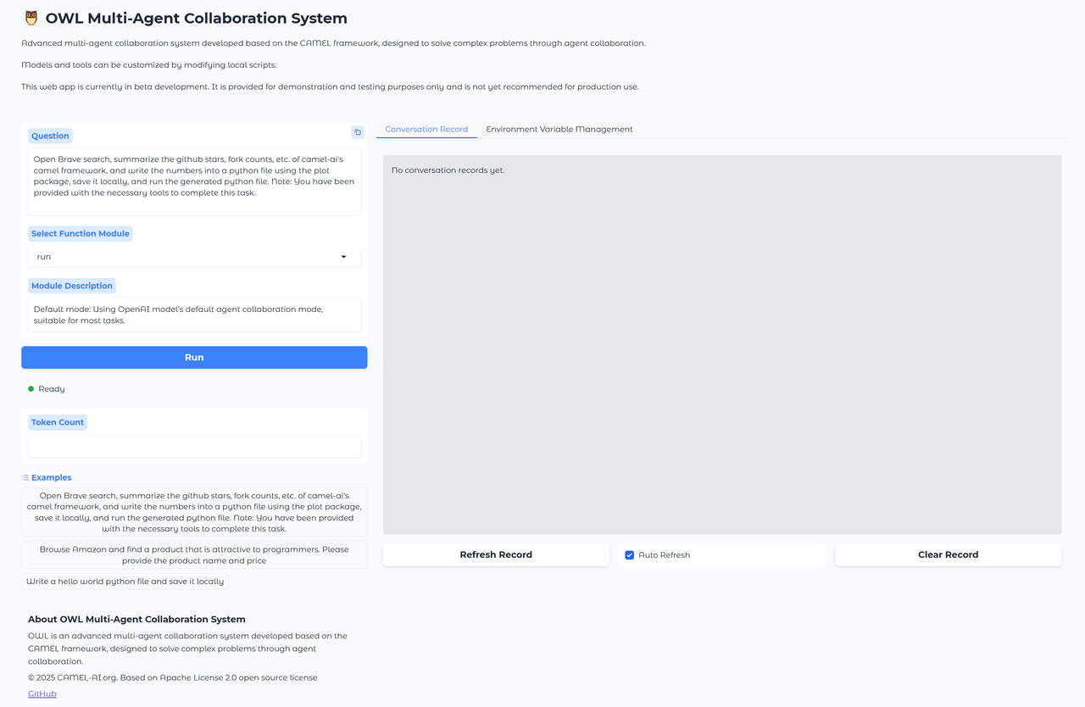This screenshot has width=1085, height=707.
Task: Click the Token Count field
Action: tap(194, 446)
